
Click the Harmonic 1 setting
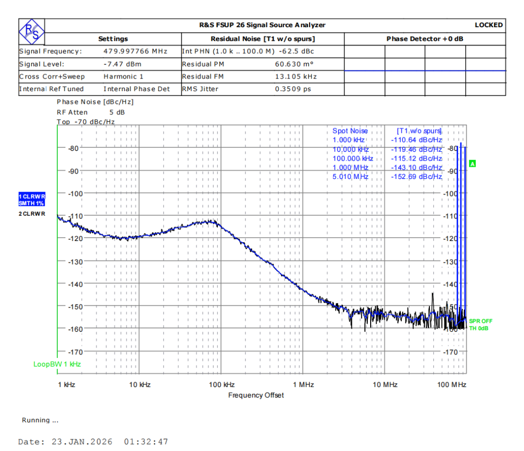point(123,77)
